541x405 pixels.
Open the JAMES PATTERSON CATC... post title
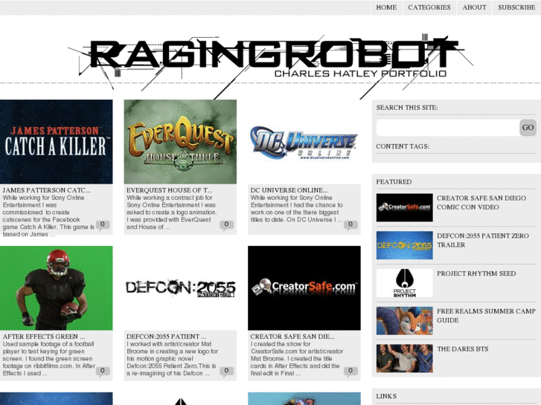point(47,190)
